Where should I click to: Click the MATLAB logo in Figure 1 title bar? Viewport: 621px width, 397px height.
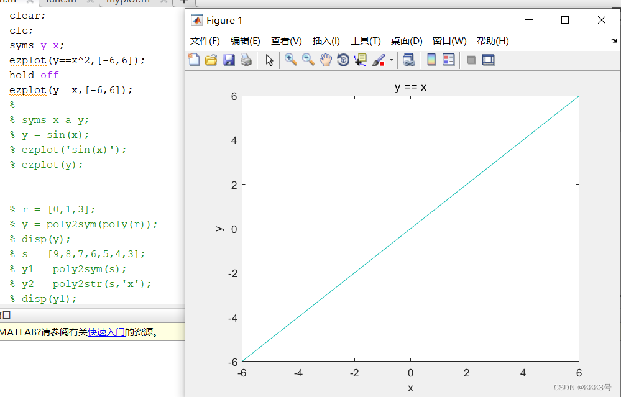pos(197,20)
